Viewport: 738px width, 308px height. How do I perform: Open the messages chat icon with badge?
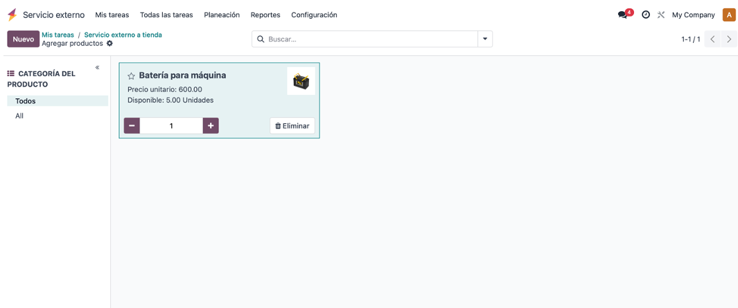625,14
